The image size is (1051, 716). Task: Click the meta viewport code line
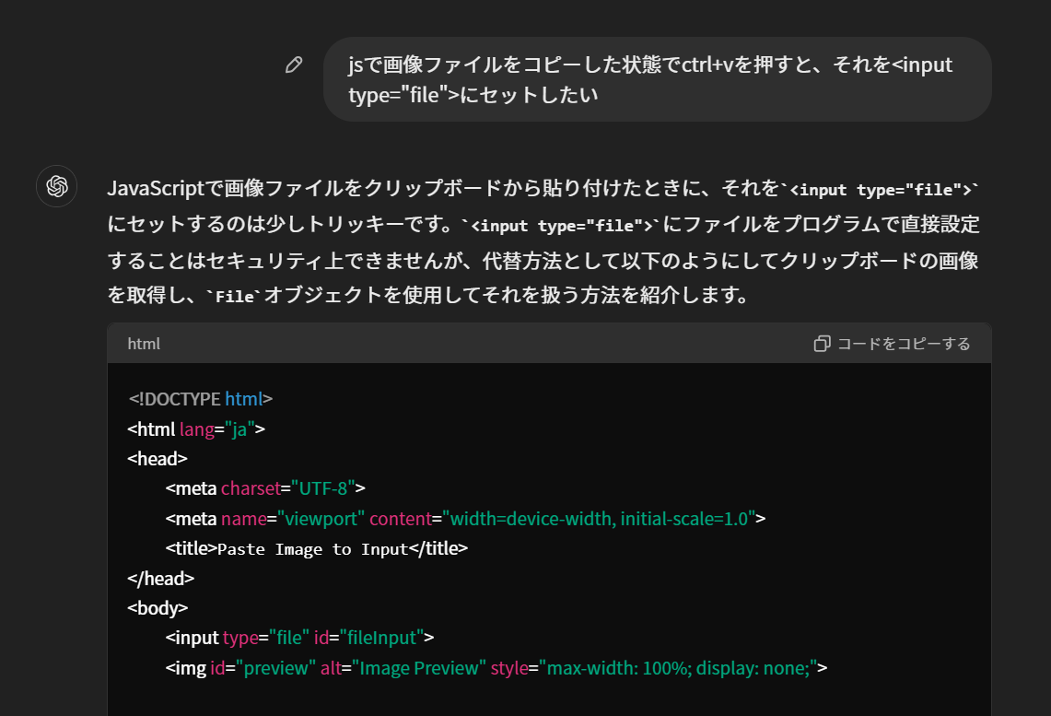point(465,518)
